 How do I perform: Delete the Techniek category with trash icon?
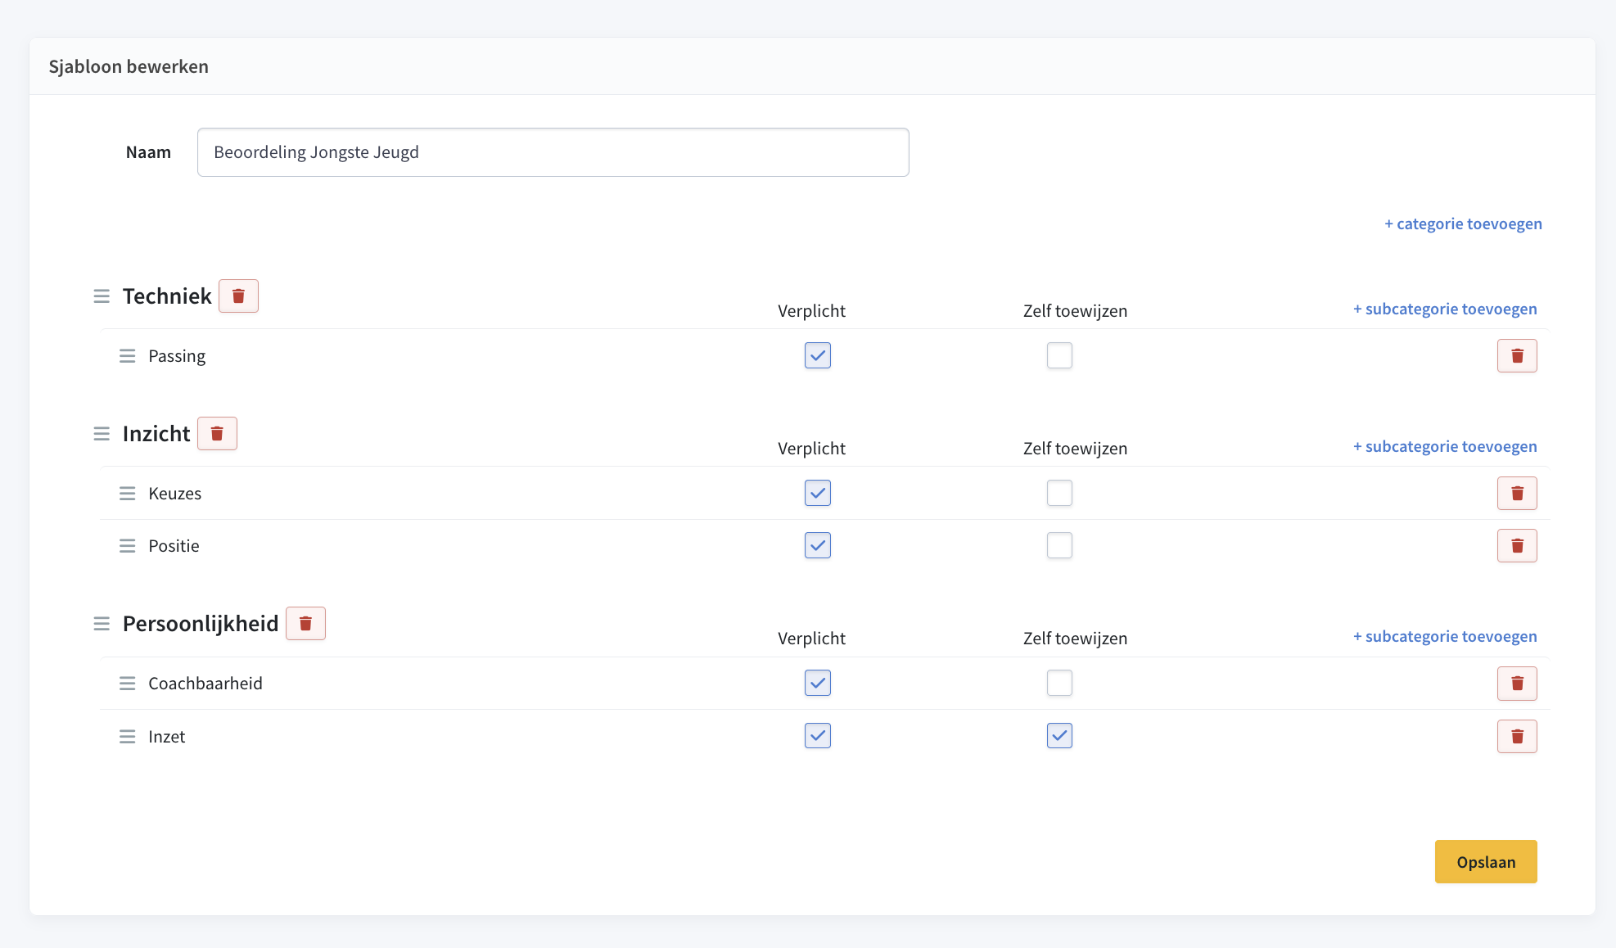coord(238,296)
